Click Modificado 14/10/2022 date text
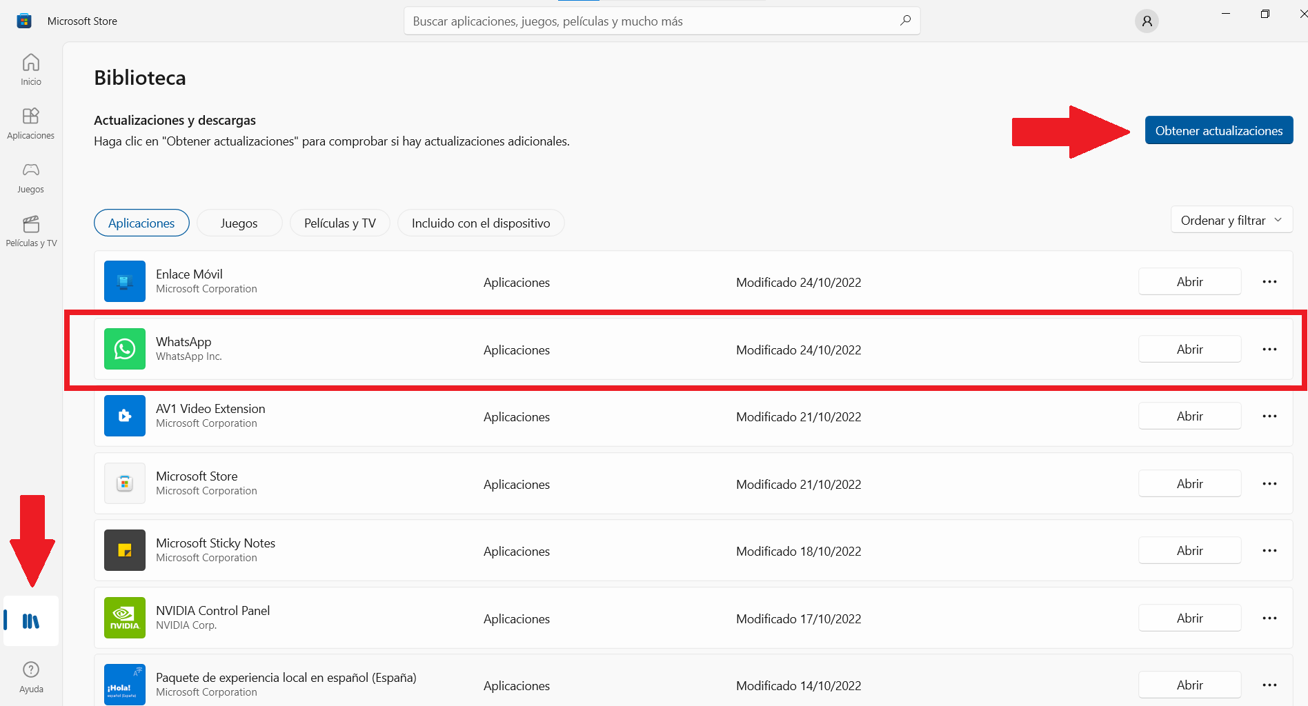This screenshot has width=1308, height=706. click(798, 685)
